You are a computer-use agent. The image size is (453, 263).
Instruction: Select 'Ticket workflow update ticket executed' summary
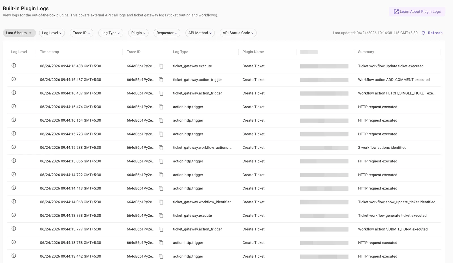click(x=391, y=66)
